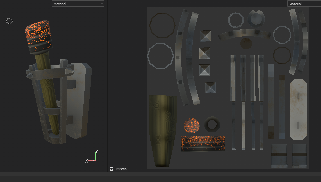Select the topmost pyramid stud UV island
This screenshot has height=182, width=321.
(x=206, y=36)
